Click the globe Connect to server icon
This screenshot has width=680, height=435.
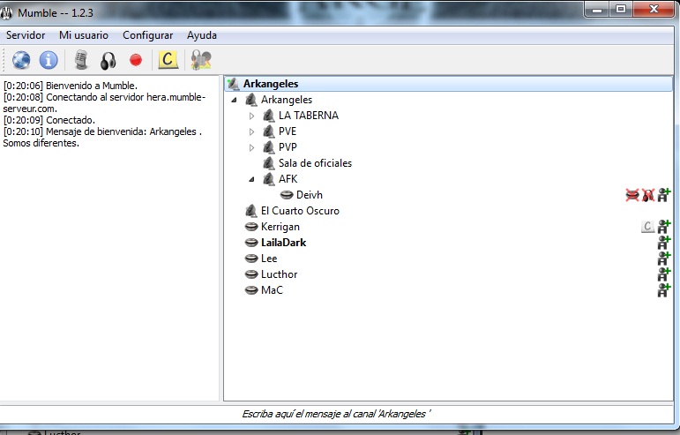pyautogui.click(x=21, y=60)
